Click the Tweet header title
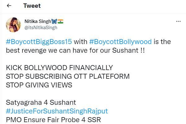Screen dimensions: 186x124 (32, 6)
